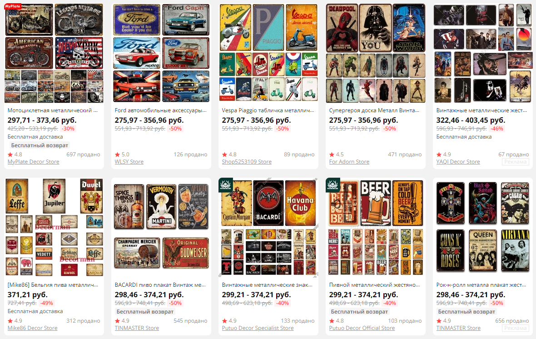Open the Vespa Piaggio product title
536x339 pixels.
[x=268, y=110]
